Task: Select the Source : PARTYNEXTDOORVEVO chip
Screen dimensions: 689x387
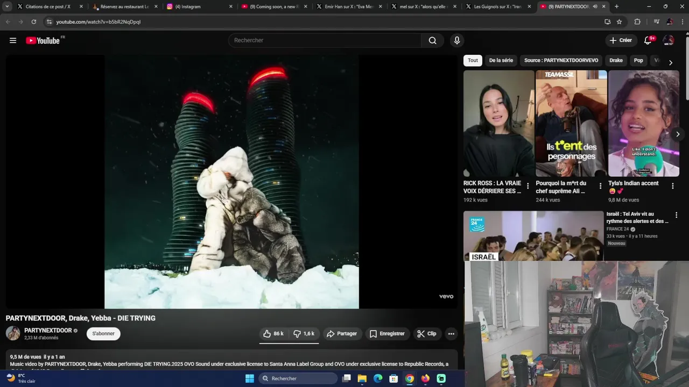Action: pyautogui.click(x=561, y=60)
